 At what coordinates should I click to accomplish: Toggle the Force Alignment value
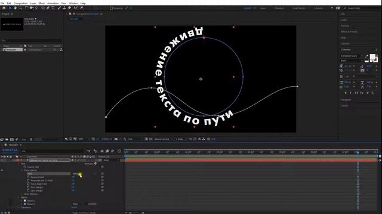[73, 184]
